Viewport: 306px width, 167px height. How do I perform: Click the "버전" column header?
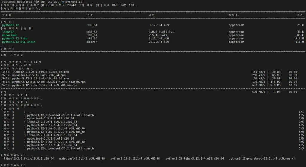coord(152,15)
